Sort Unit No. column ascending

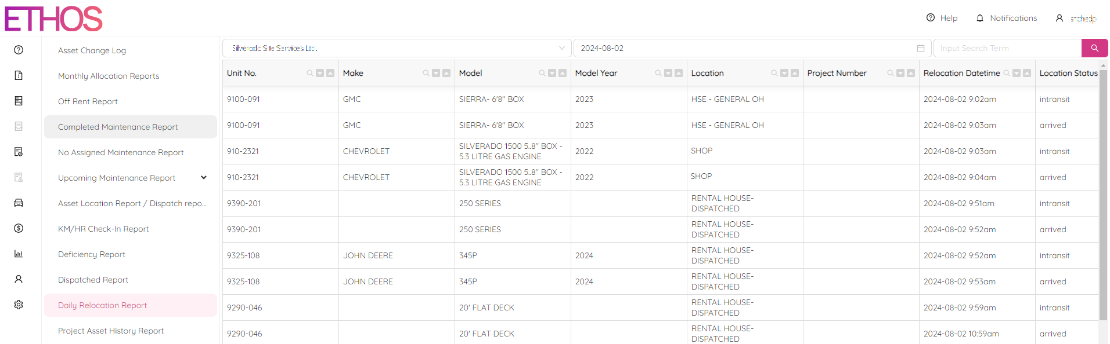tap(330, 73)
